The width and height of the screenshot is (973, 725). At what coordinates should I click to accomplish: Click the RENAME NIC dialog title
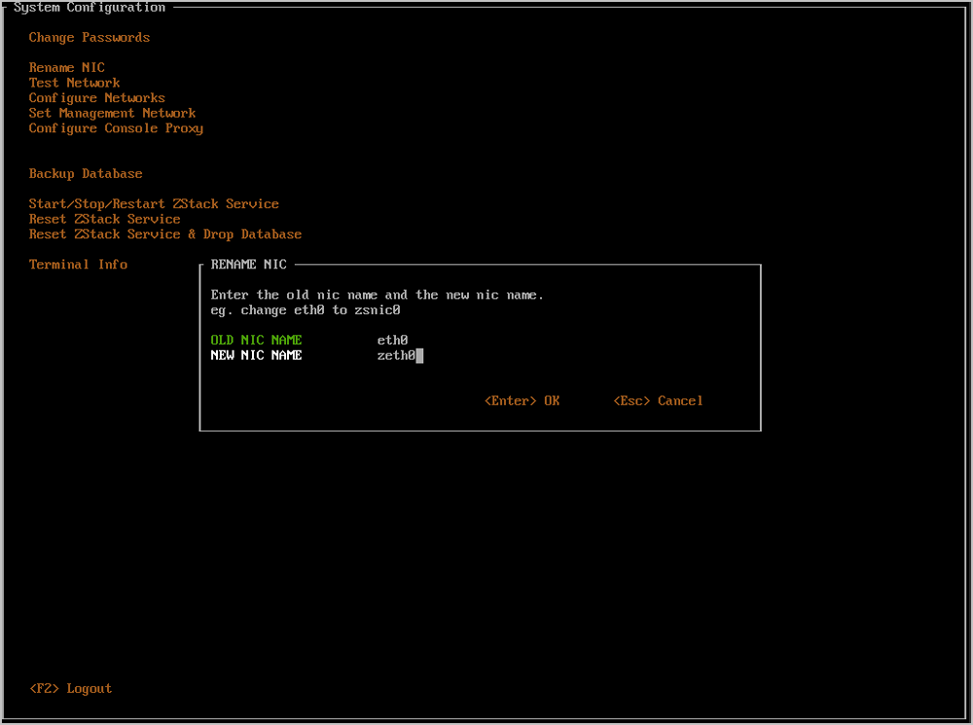tap(248, 264)
